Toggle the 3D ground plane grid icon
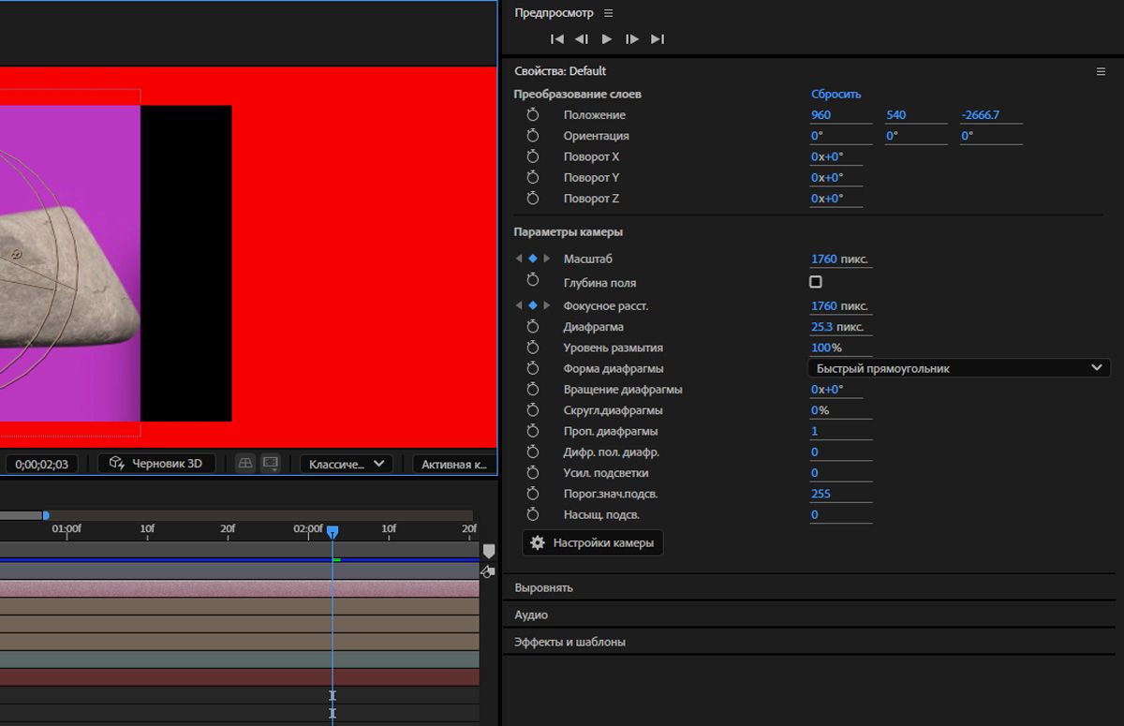The width and height of the screenshot is (1124, 726). tap(245, 464)
